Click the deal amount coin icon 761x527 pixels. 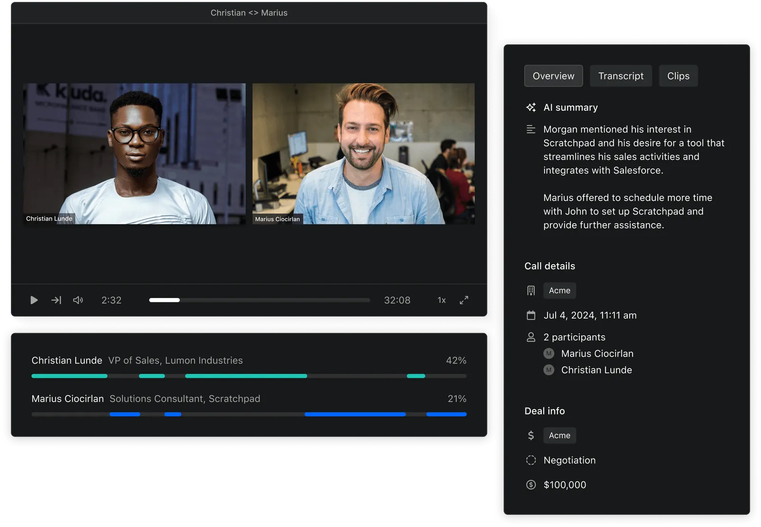coord(531,485)
